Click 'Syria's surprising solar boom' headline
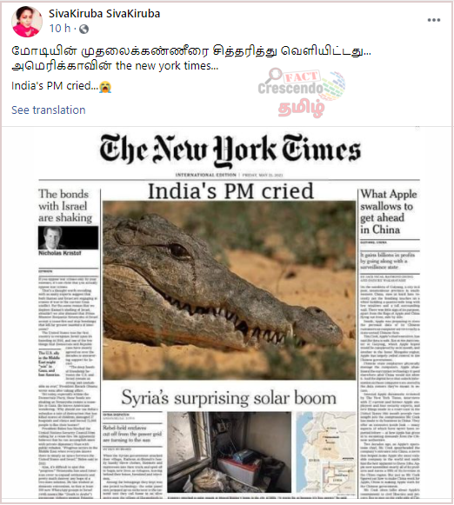This screenshot has height=505, width=454. 229,398
